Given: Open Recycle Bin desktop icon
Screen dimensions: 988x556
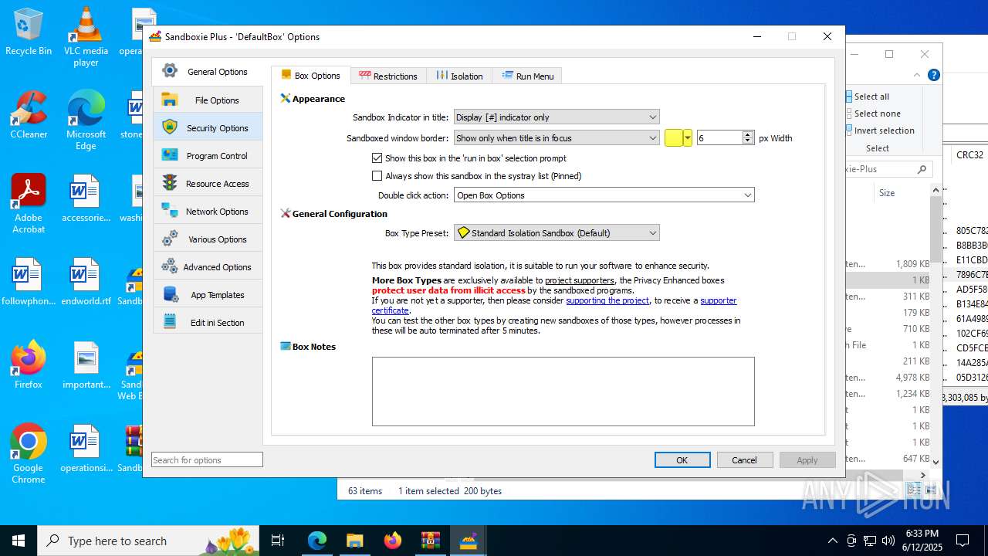Looking at the screenshot, I should click(29, 32).
